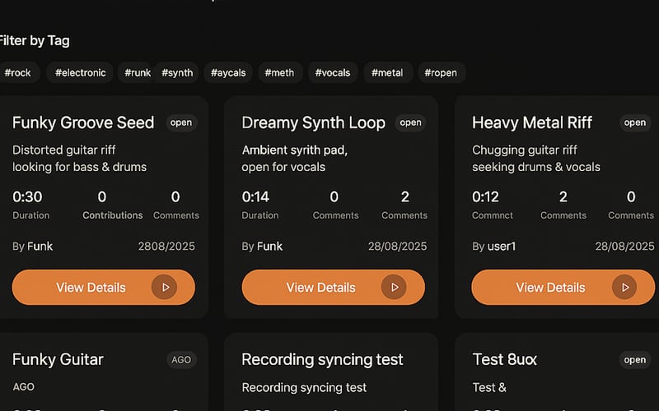Click the Recording syncing test card title
659x411 pixels.
[322, 359]
